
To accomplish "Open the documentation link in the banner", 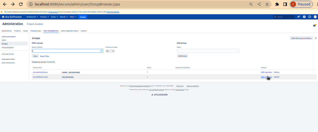I will tap(113, 12).
